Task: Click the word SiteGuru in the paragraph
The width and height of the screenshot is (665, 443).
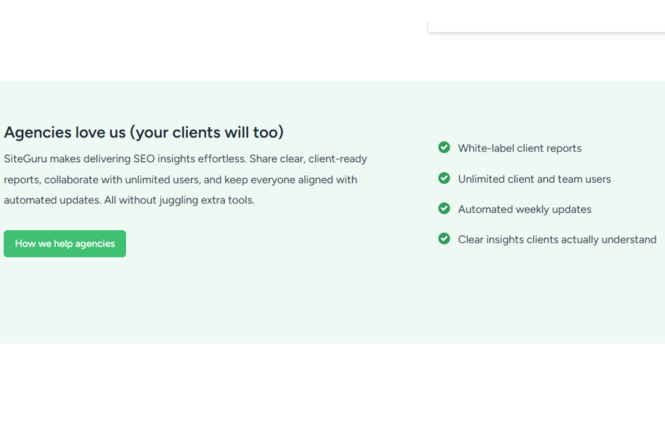Action: click(25, 159)
